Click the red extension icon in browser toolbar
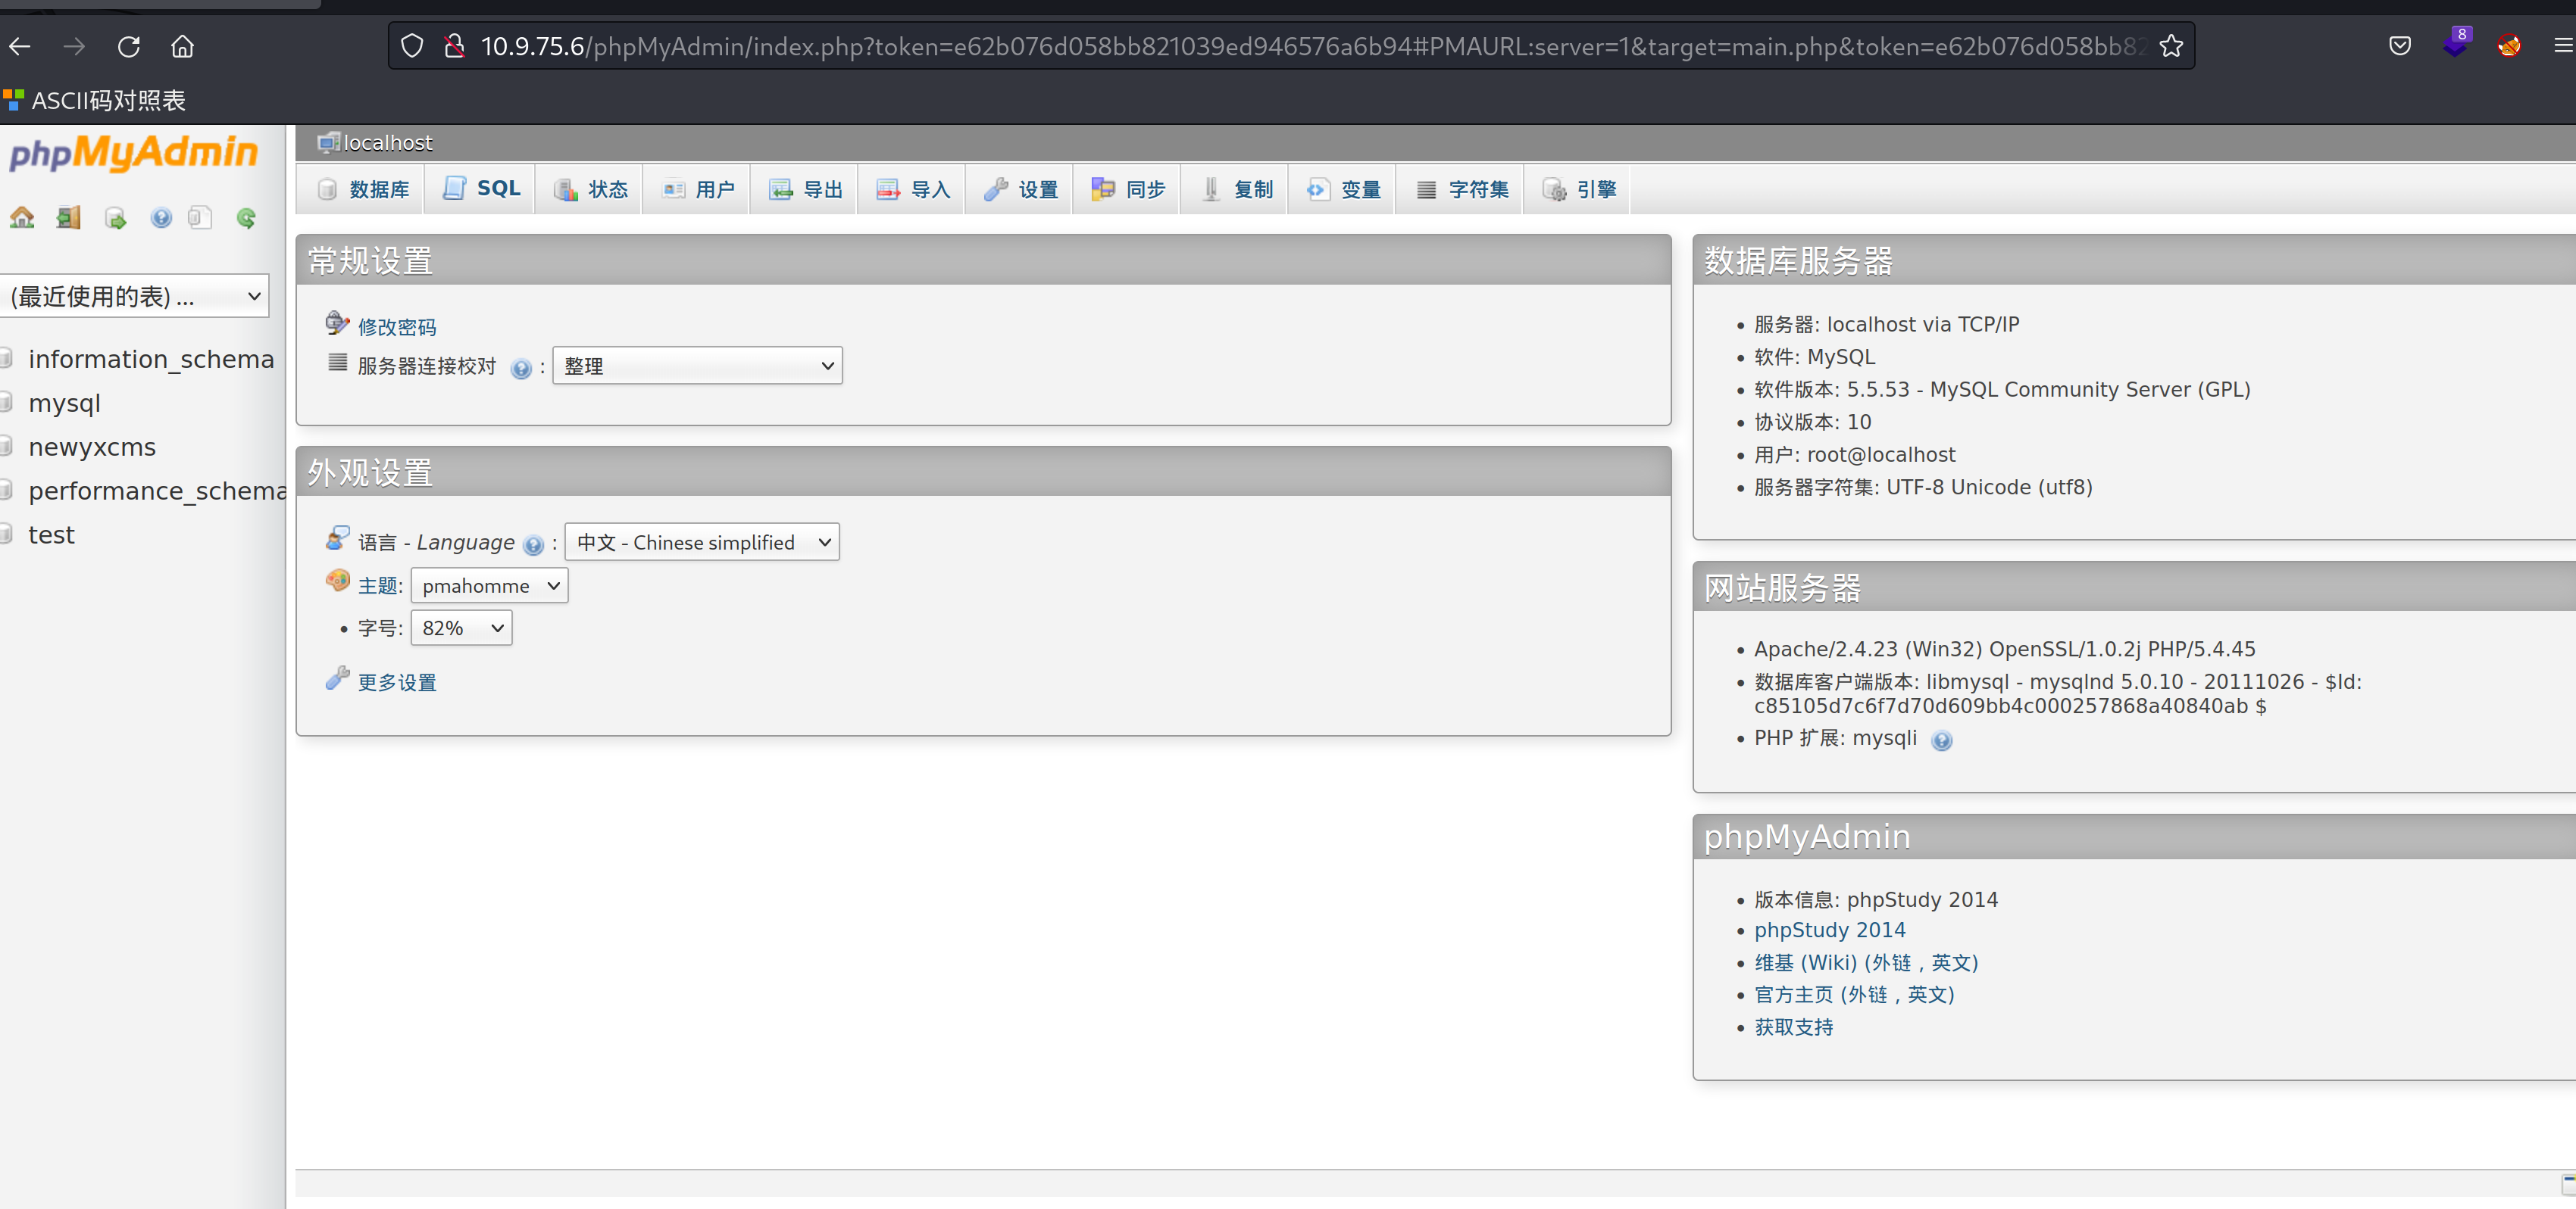Screen dimensions: 2576x1209 click(x=2508, y=46)
